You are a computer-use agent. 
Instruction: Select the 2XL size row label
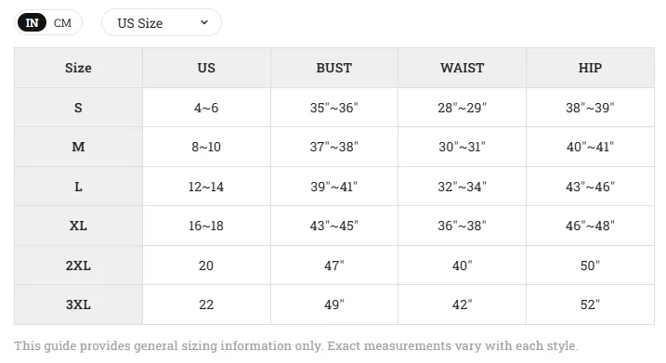click(x=78, y=266)
